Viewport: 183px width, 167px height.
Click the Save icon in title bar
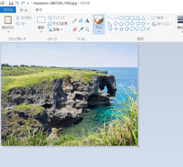pos(11,3)
